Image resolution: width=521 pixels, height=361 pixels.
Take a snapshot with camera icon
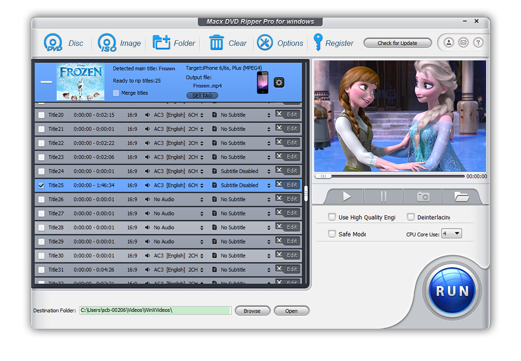click(423, 196)
